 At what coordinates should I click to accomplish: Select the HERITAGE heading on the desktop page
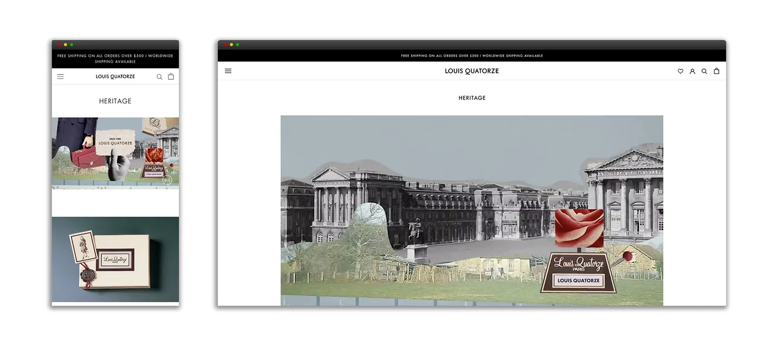point(472,98)
